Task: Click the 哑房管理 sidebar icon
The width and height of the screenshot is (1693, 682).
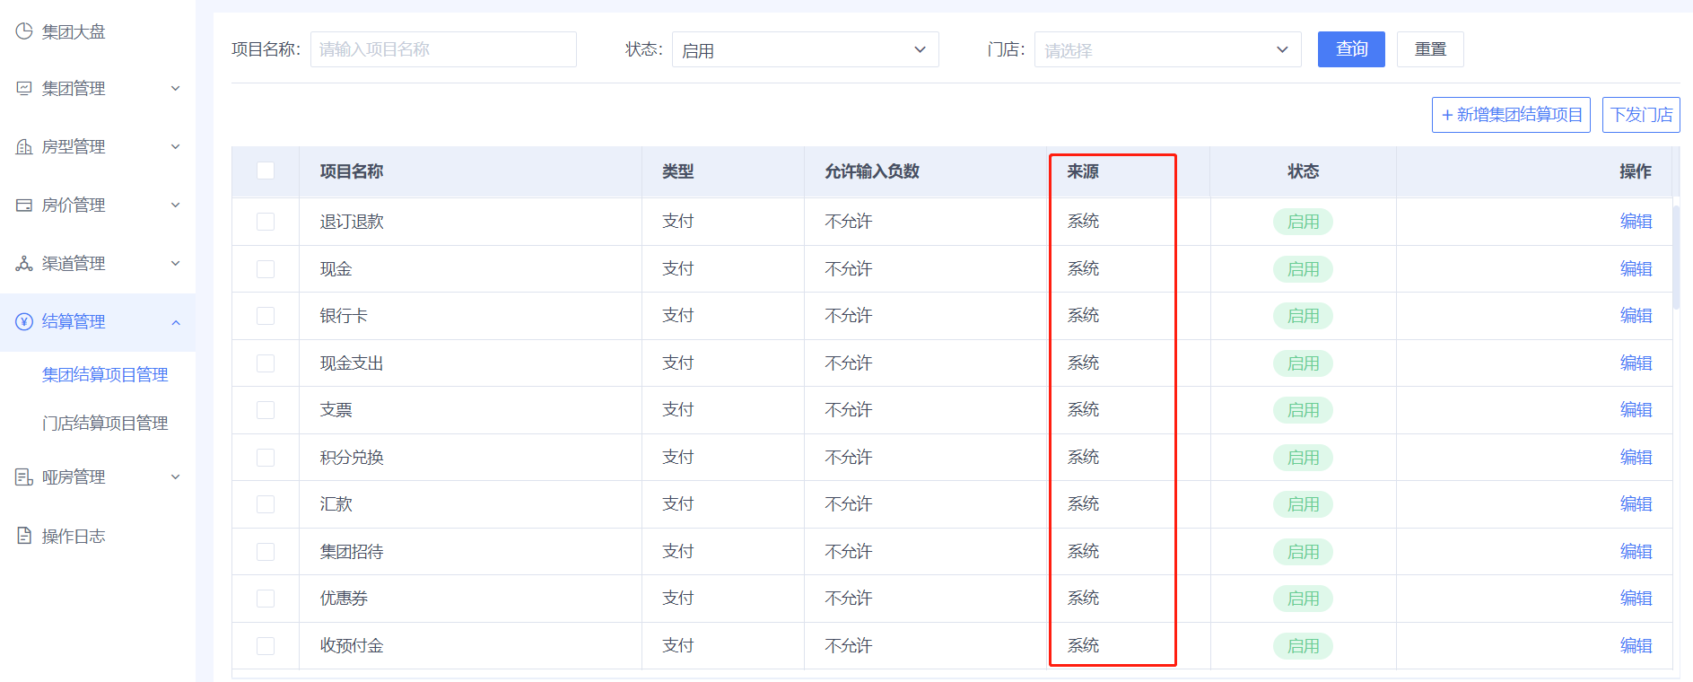Action: [x=24, y=477]
